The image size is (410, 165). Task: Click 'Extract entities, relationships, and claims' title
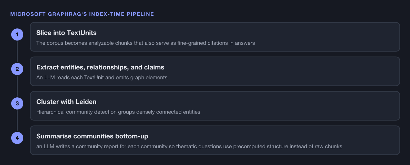(100, 67)
